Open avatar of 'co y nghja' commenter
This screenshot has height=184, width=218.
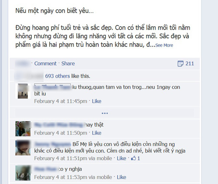(23, 173)
